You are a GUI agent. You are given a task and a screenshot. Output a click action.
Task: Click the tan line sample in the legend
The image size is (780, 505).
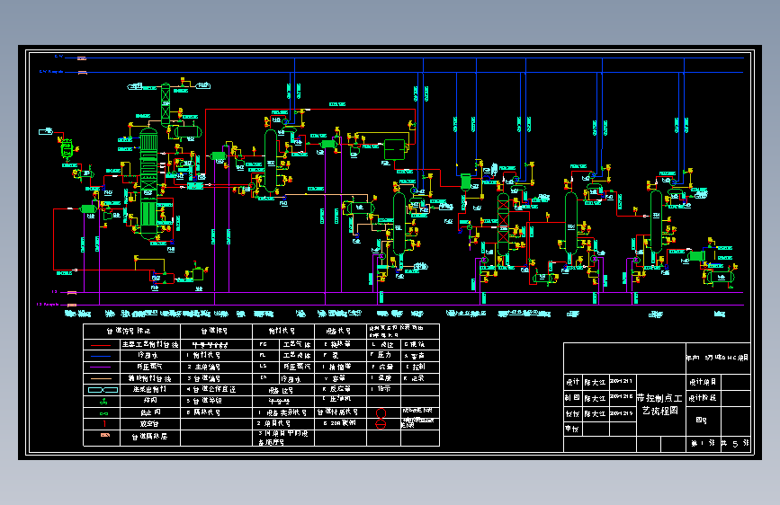(x=101, y=379)
